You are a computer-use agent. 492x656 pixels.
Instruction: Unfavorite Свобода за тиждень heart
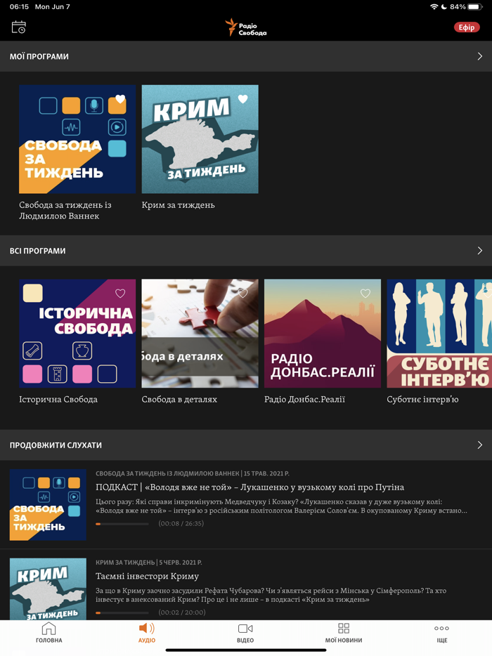point(120,99)
